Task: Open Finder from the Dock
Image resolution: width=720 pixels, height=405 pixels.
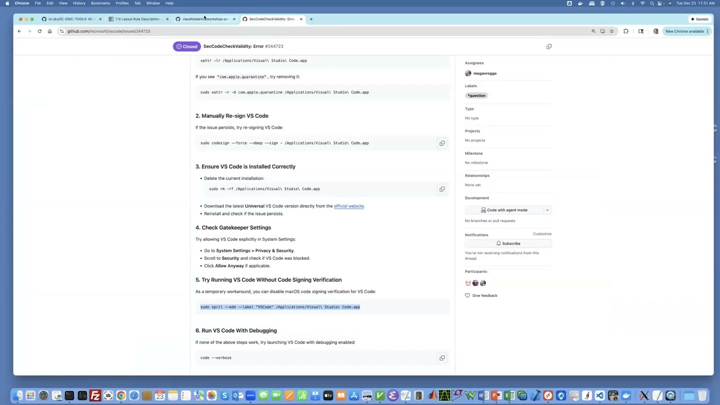Action: coord(17,395)
